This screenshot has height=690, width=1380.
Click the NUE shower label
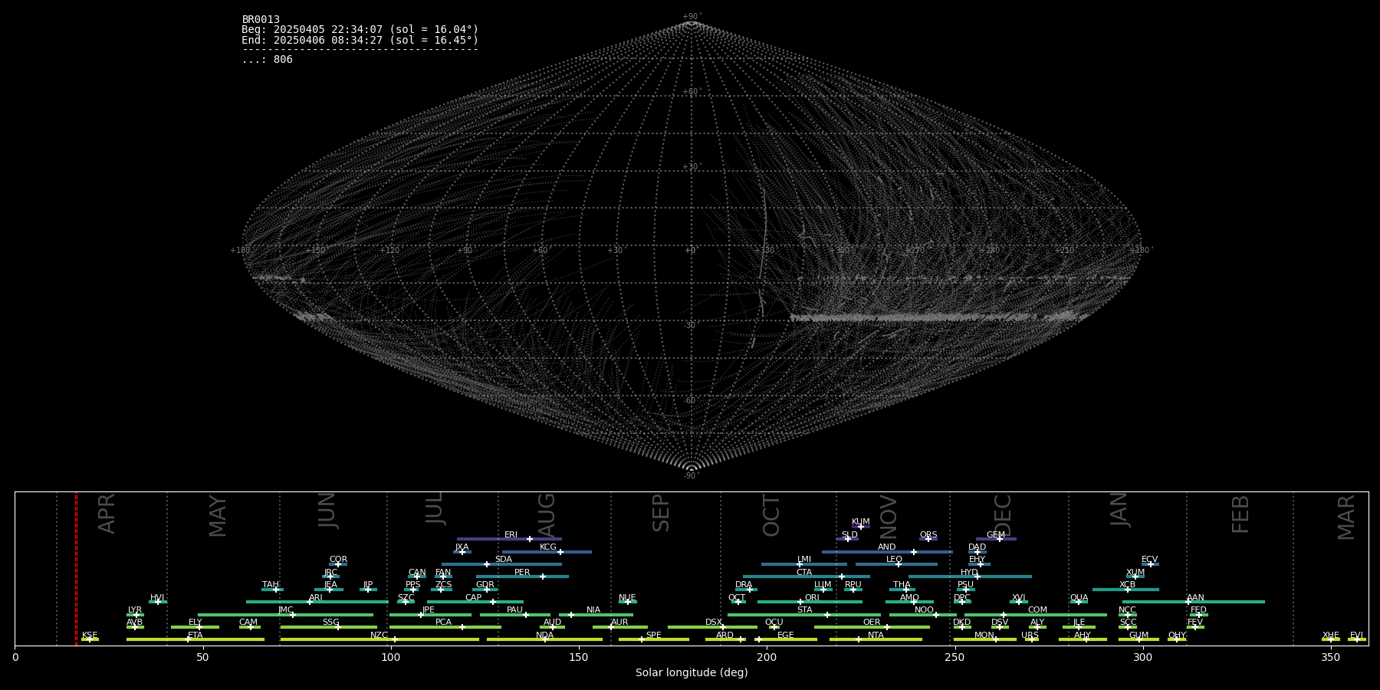[x=627, y=598]
